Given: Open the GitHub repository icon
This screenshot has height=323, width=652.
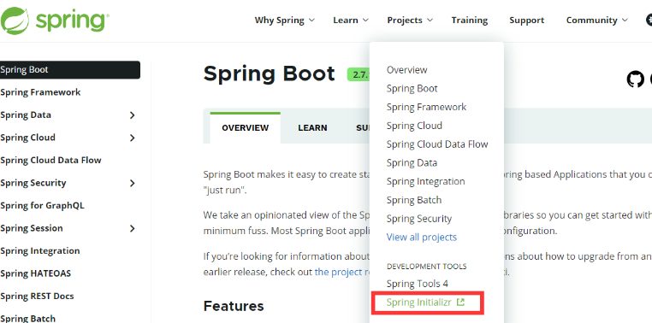Looking at the screenshot, I should pos(635,79).
